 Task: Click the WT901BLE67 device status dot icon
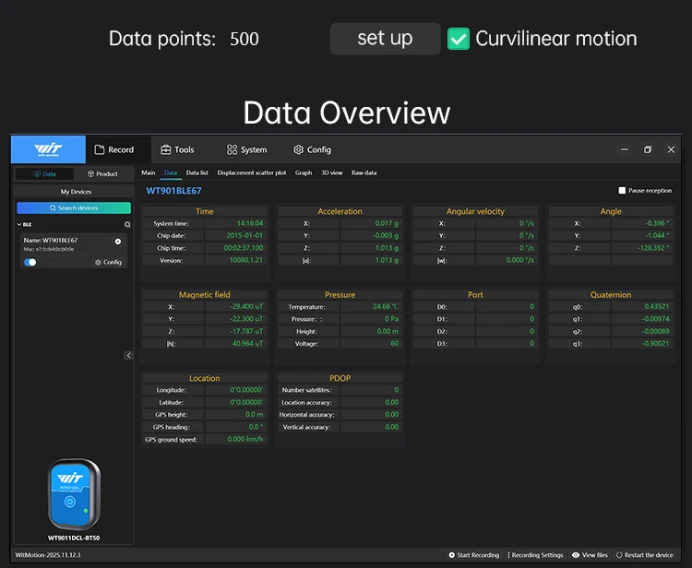[118, 242]
